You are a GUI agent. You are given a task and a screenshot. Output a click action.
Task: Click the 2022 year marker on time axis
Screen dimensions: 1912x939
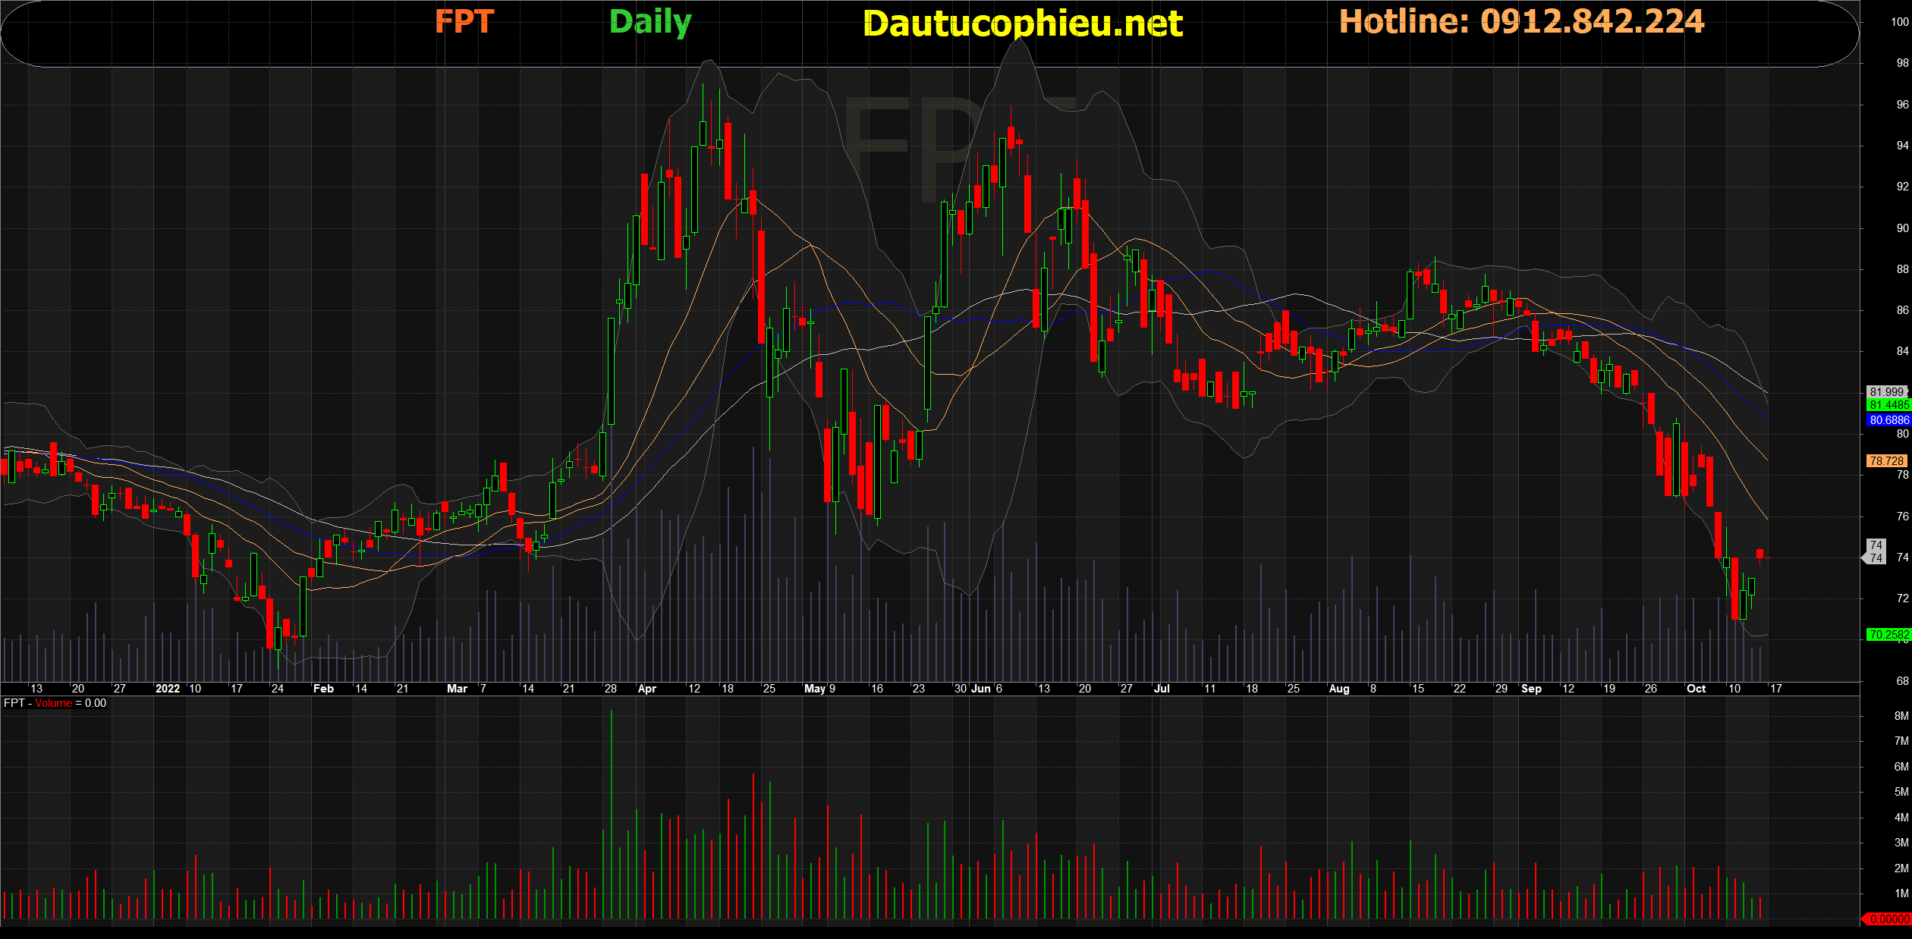pyautogui.click(x=168, y=689)
